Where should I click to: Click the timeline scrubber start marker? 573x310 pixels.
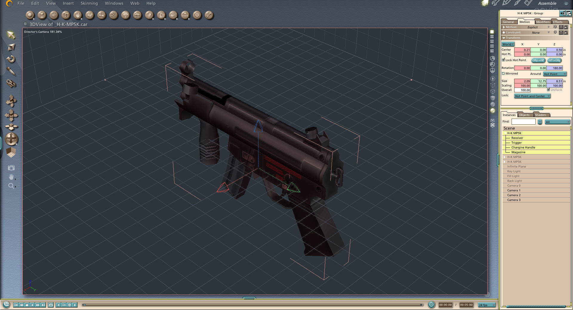coord(84,305)
